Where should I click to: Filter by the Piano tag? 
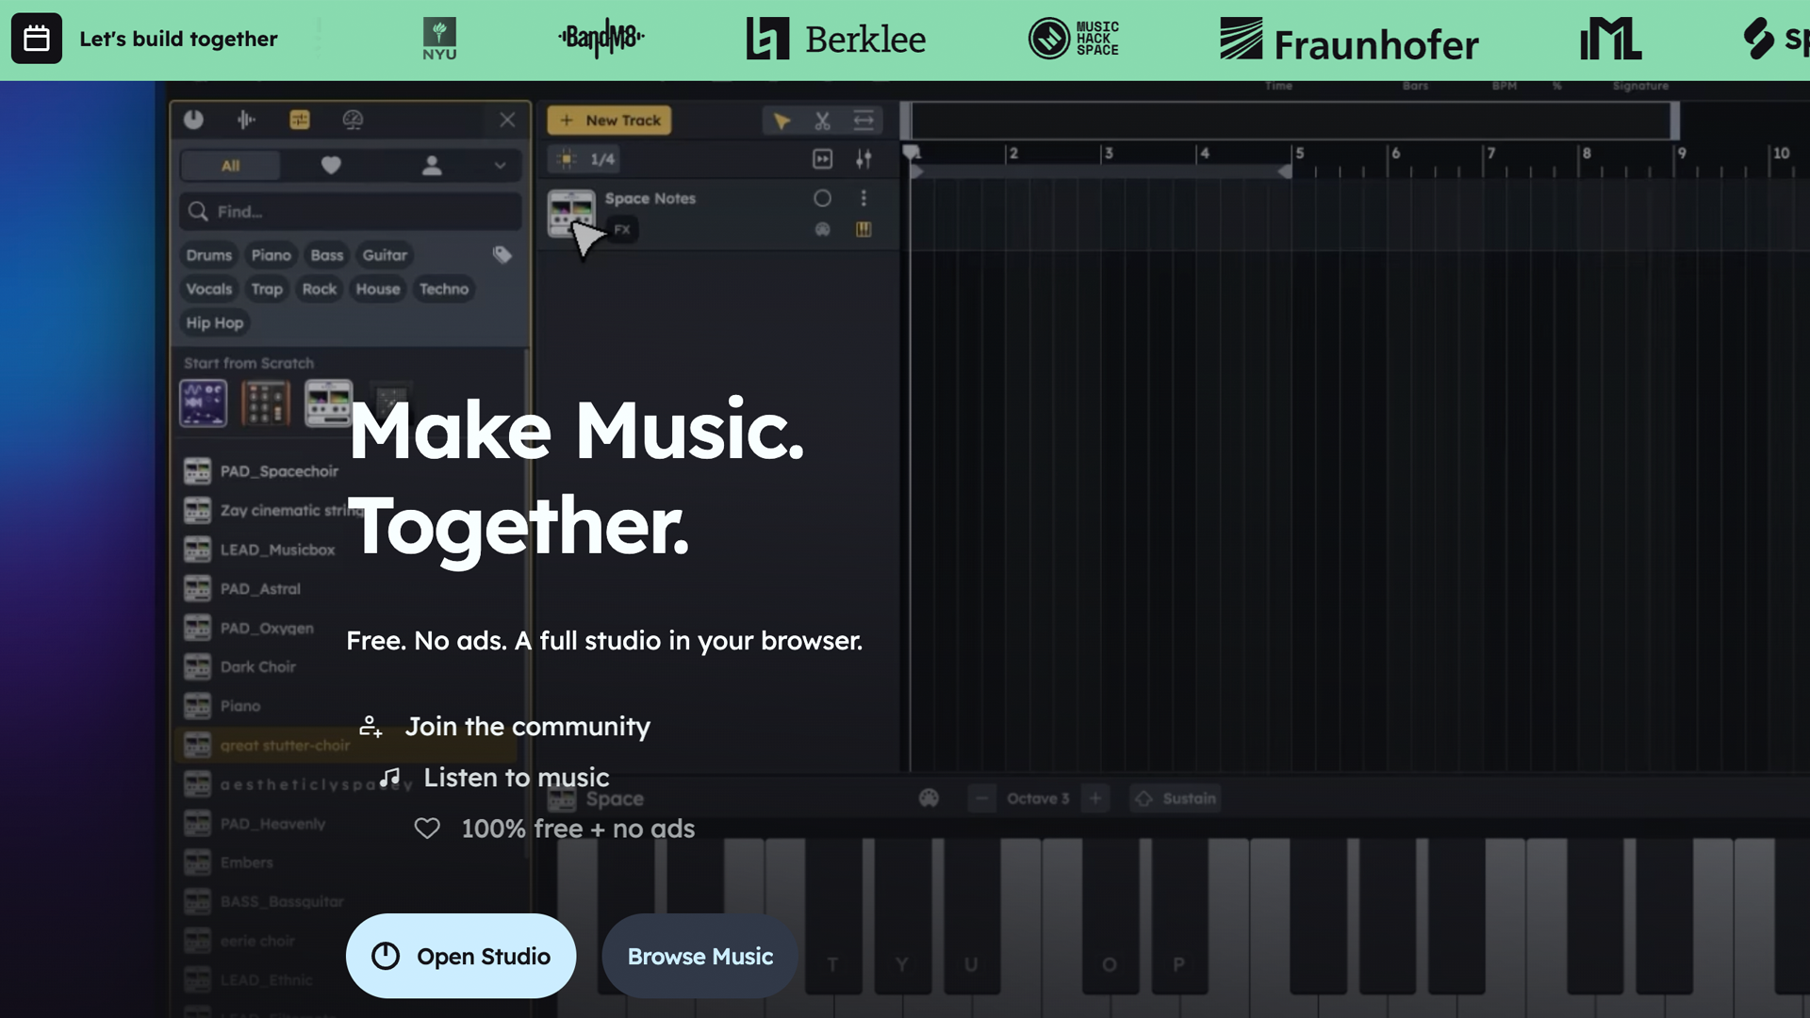point(271,254)
